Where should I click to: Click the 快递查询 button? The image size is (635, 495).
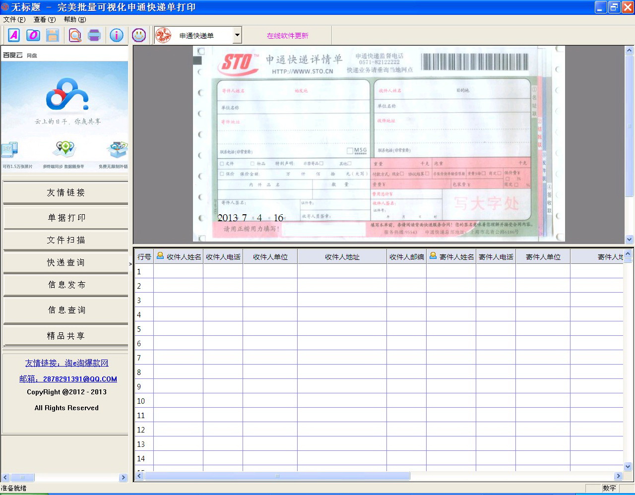(66, 262)
